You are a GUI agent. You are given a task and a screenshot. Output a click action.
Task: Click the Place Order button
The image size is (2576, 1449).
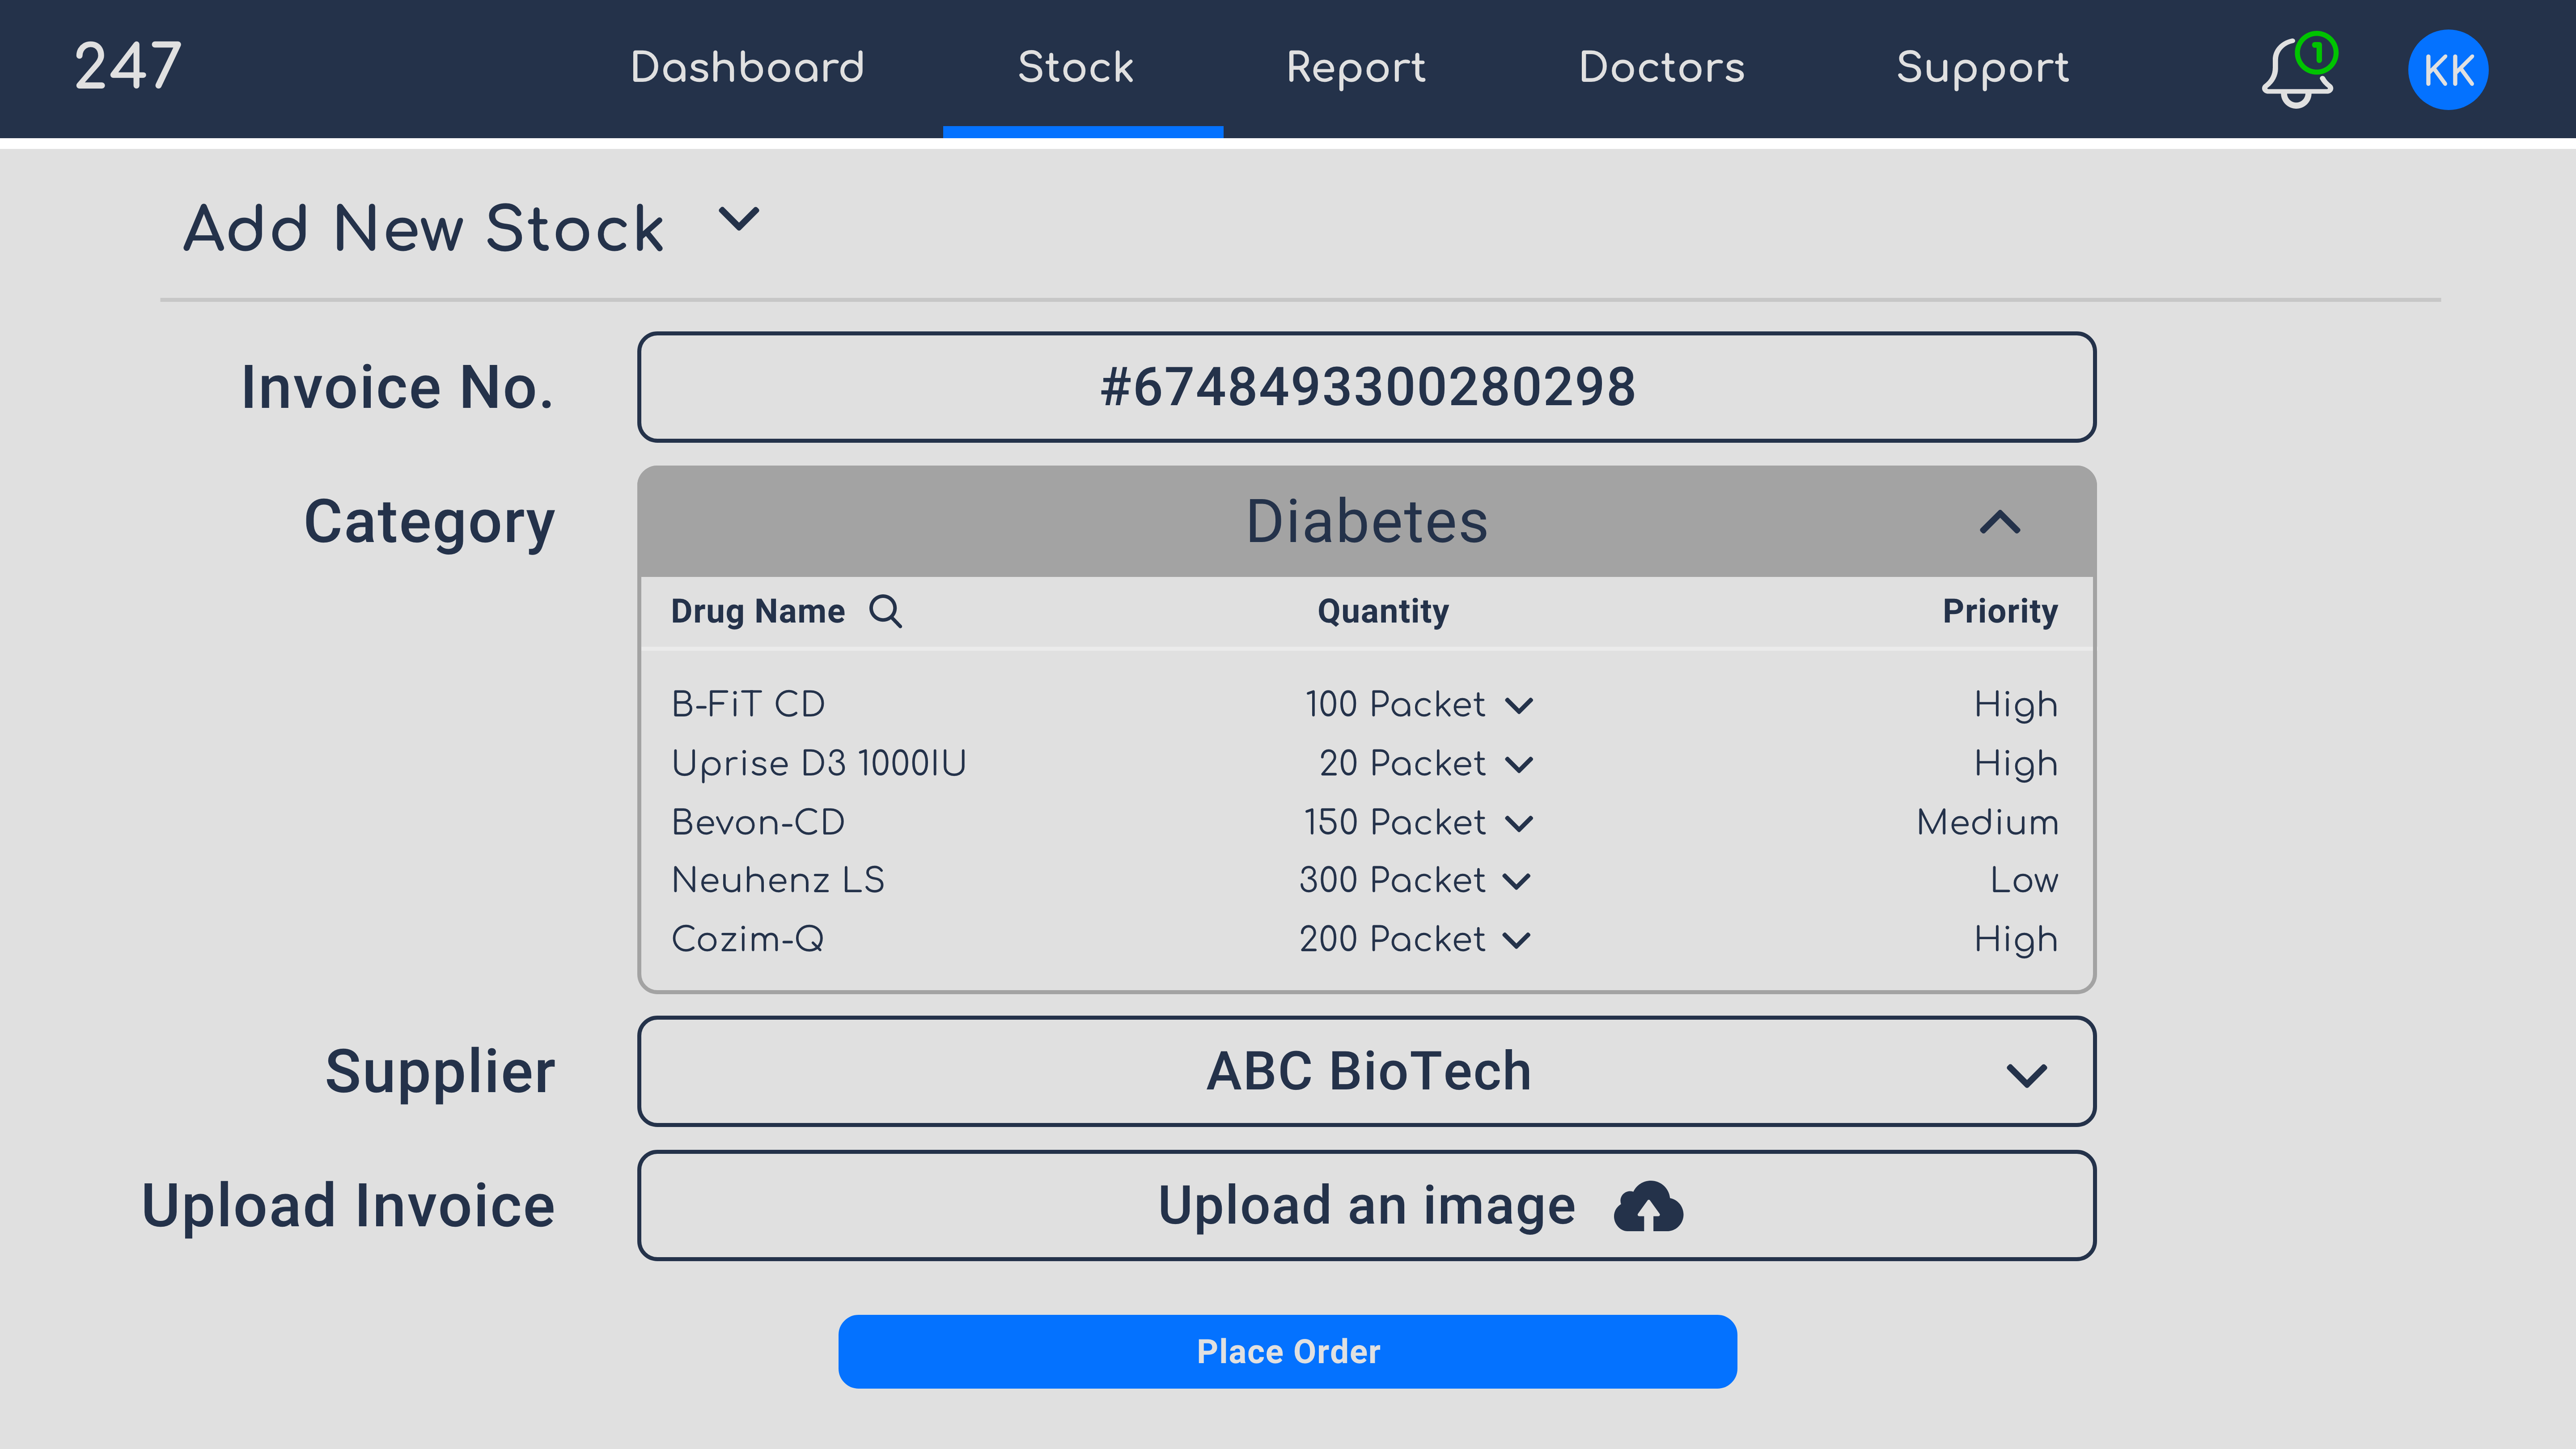tap(1287, 1351)
